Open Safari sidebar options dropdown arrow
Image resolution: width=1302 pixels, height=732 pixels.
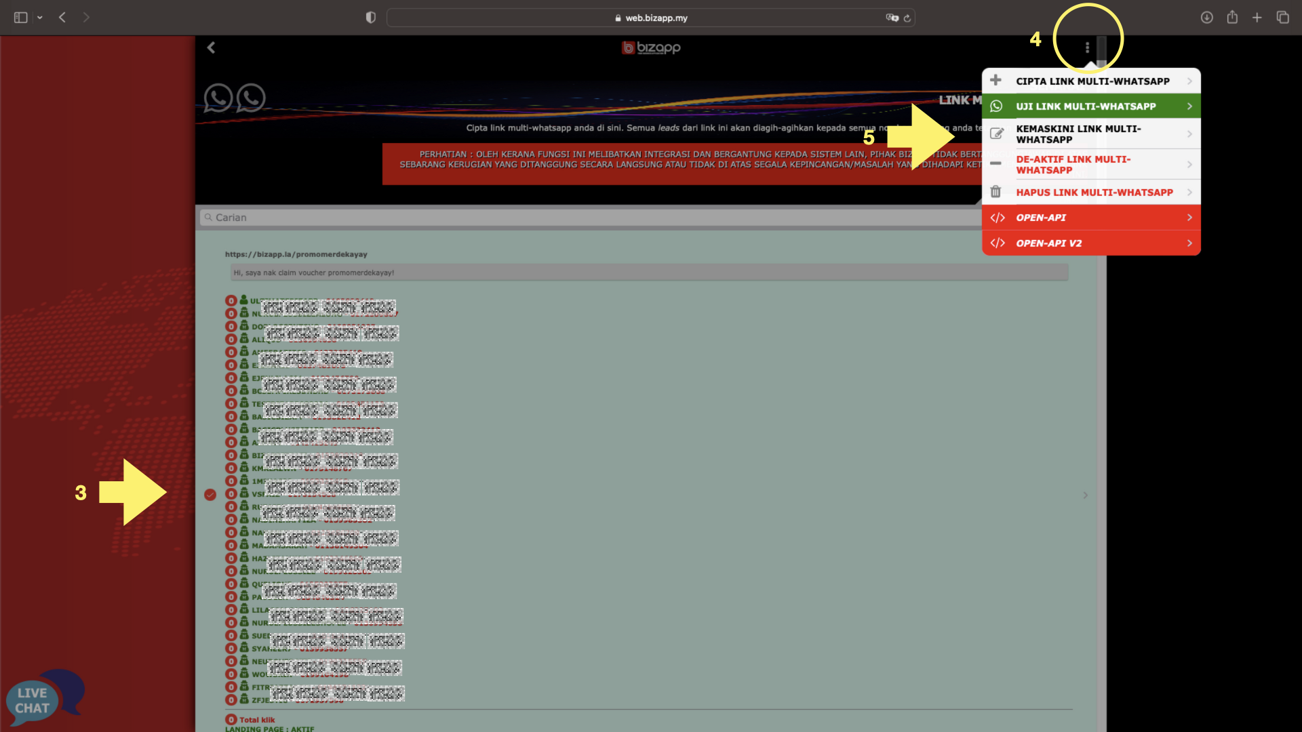tap(40, 18)
